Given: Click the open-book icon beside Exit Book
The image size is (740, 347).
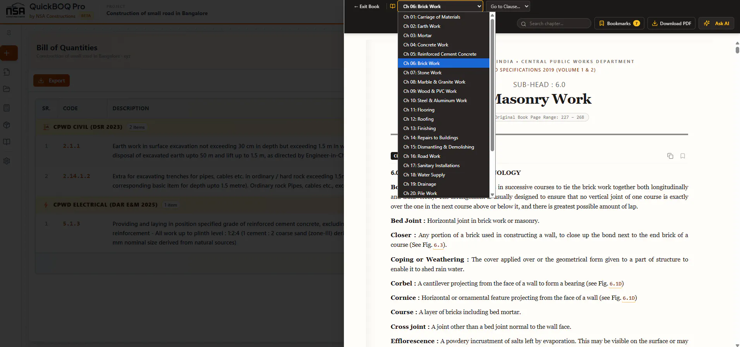Looking at the screenshot, I should pyautogui.click(x=392, y=6).
